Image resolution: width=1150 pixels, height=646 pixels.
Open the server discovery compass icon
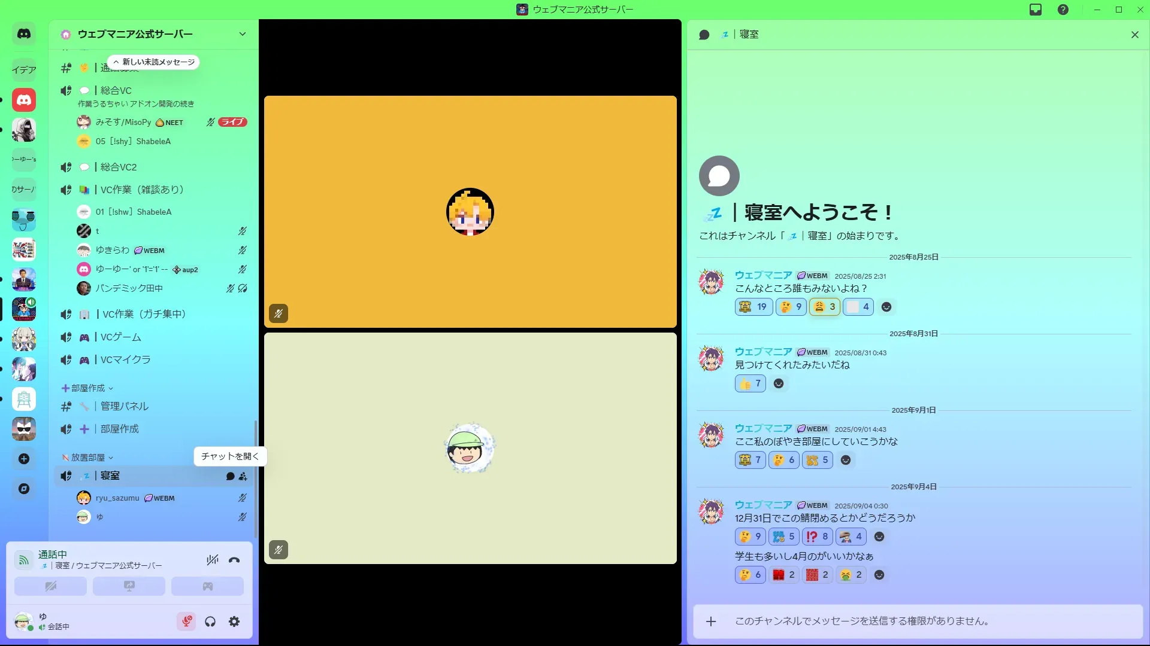click(x=24, y=489)
